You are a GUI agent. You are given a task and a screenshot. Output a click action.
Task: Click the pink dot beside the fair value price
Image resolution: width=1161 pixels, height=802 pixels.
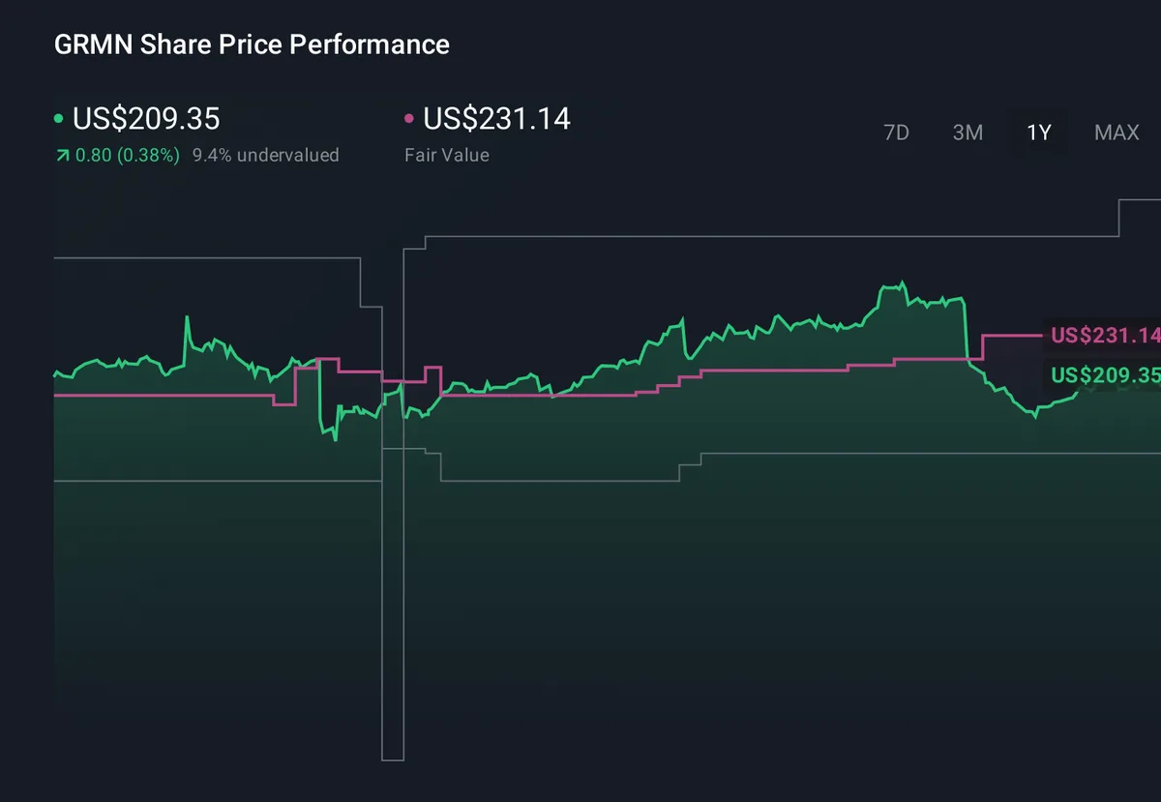click(x=409, y=119)
